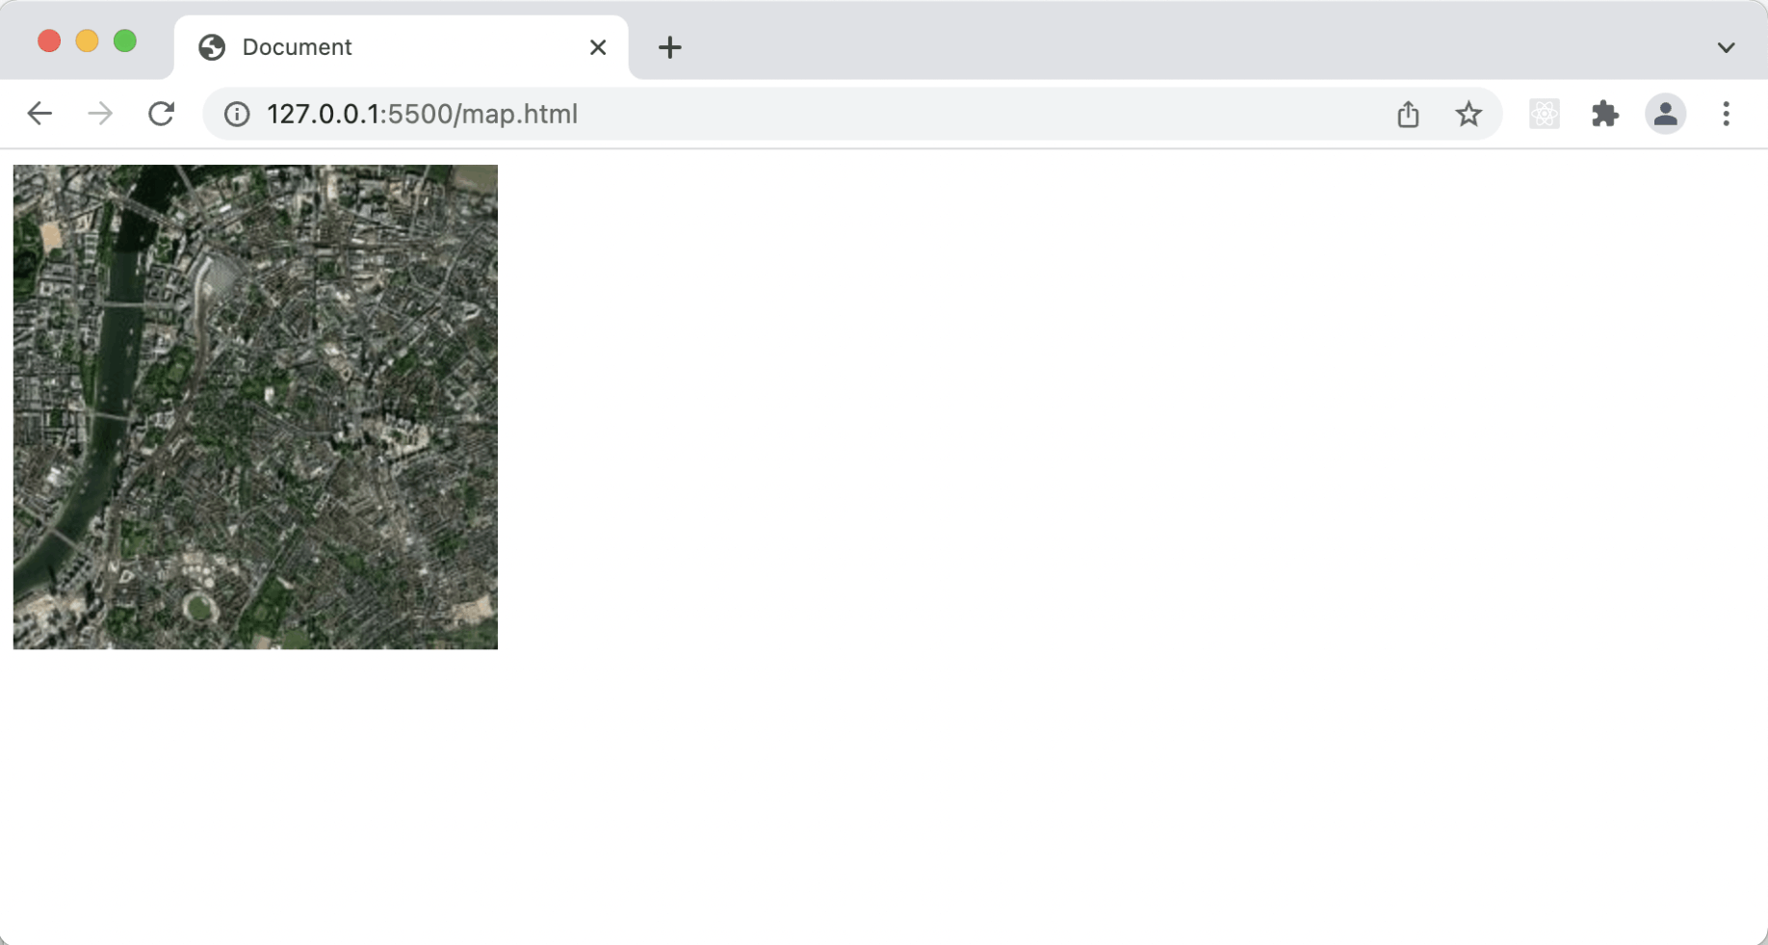The width and height of the screenshot is (1768, 945).
Task: Open the Extensions puzzle menu
Action: (1605, 114)
